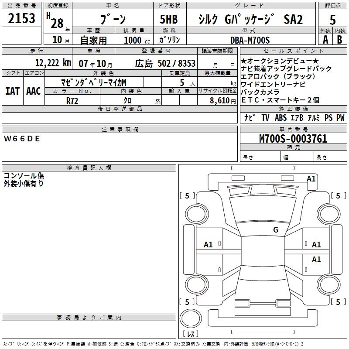Select 検査員記入欄 header
The image size is (349, 349).
click(89, 168)
